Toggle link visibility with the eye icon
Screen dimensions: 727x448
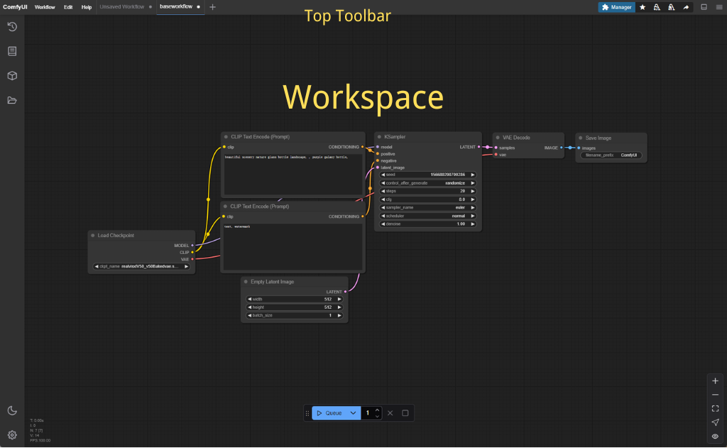point(715,435)
